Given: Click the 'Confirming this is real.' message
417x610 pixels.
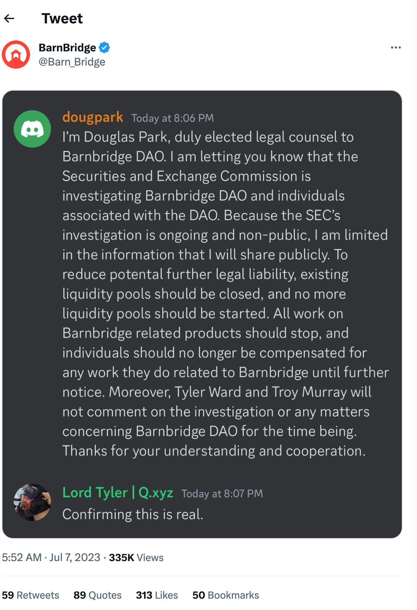Looking at the screenshot, I should 133,514.
